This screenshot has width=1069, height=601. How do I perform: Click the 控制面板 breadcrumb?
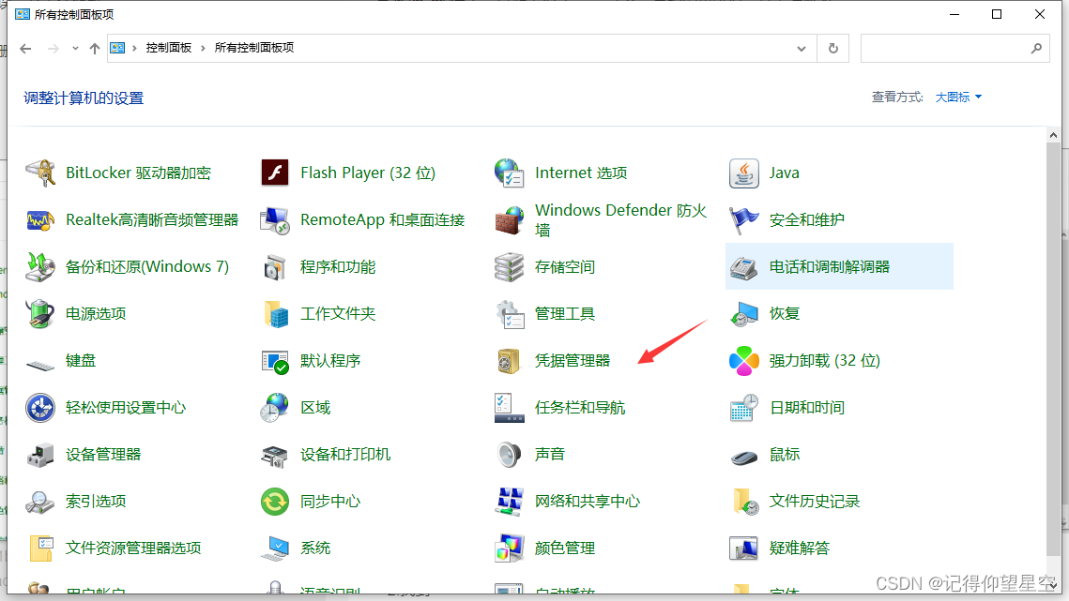(168, 48)
